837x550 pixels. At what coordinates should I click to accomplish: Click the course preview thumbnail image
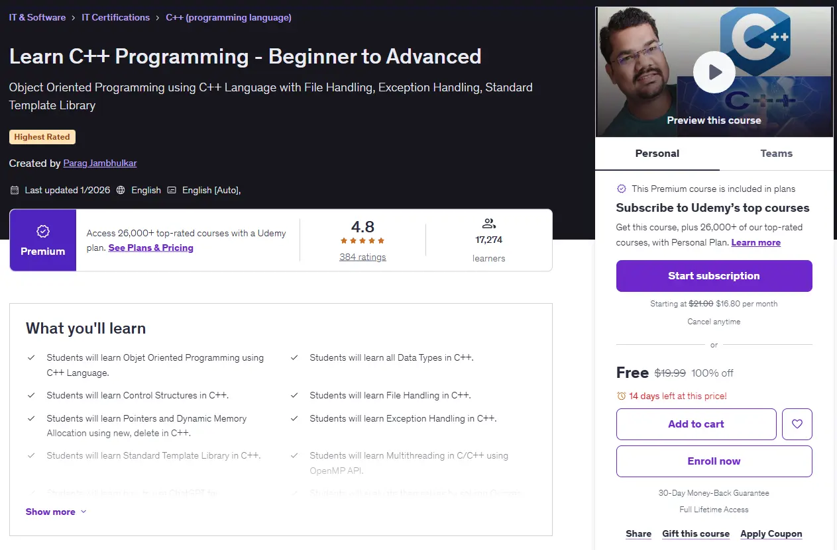[x=714, y=72]
